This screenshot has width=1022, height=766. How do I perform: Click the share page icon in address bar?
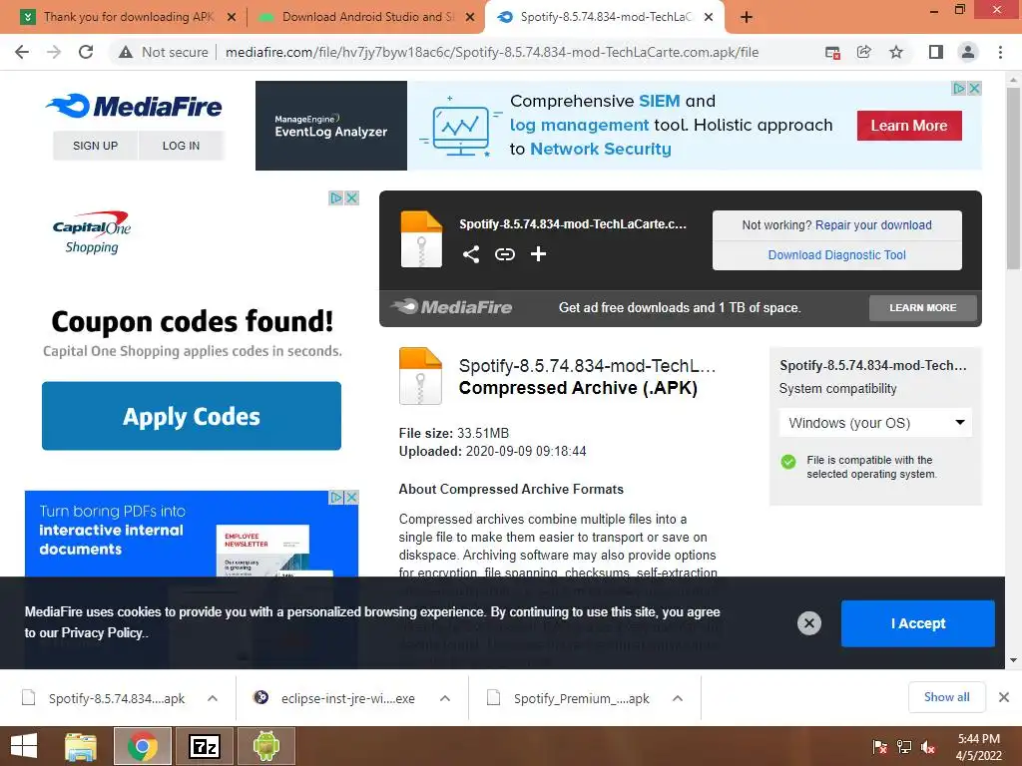tap(864, 52)
